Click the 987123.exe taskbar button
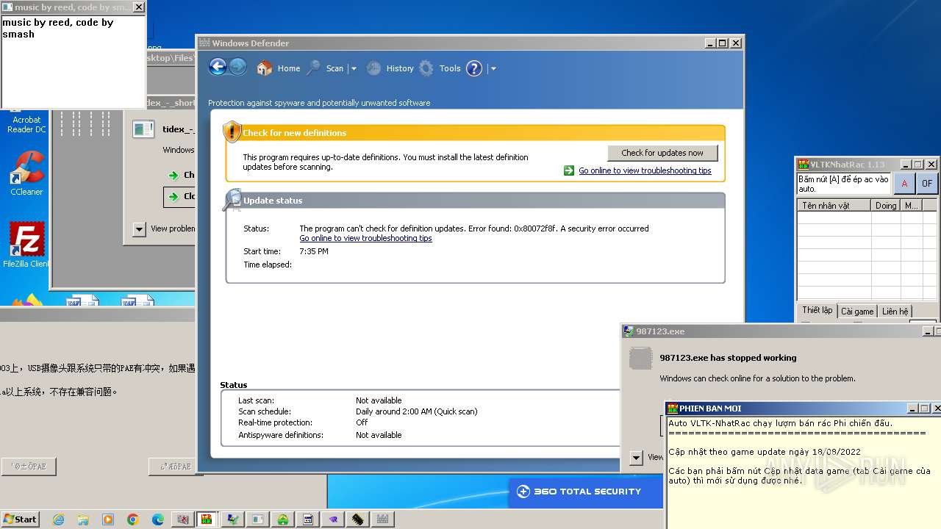 point(233,519)
